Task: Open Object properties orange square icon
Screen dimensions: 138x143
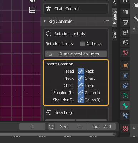Action: pos(125,65)
